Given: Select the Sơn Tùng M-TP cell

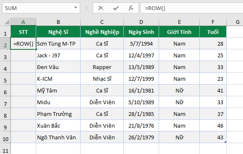Looking at the screenshot, I should pos(58,44).
